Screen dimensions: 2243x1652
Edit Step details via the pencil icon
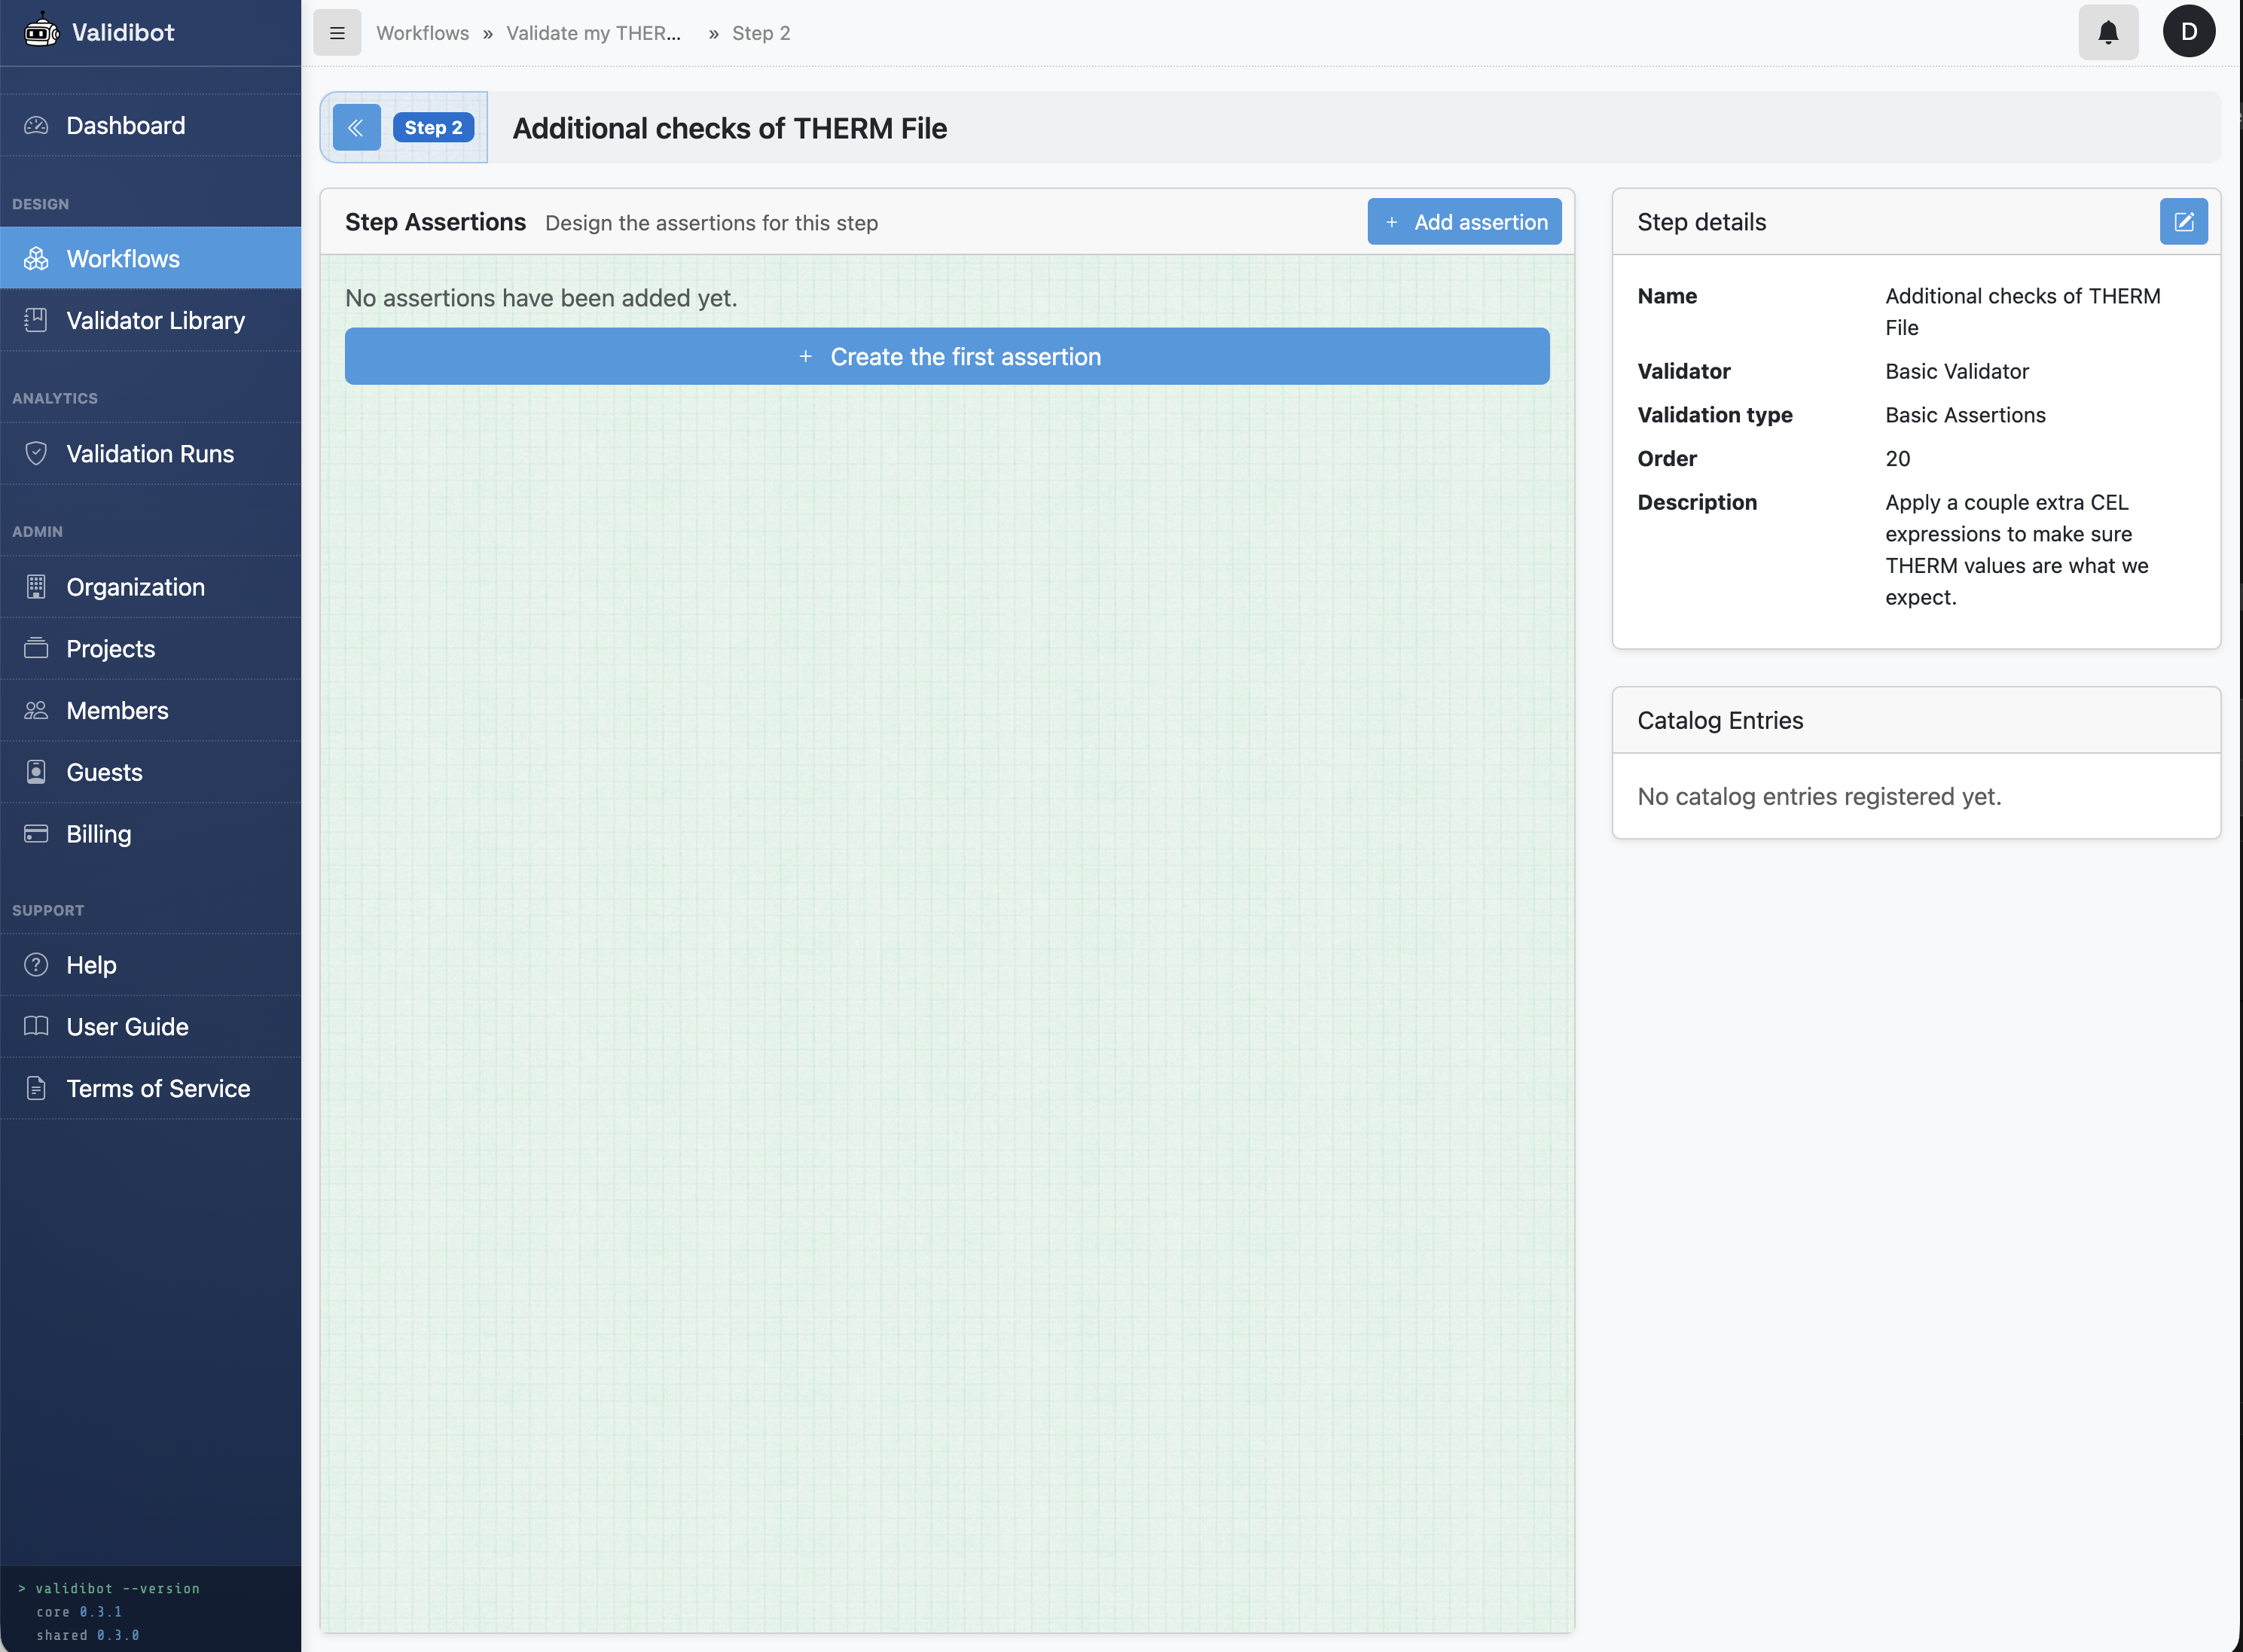pos(2184,221)
